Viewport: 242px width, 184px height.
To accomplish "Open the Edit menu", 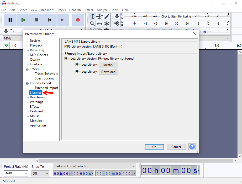I will point(12,10).
